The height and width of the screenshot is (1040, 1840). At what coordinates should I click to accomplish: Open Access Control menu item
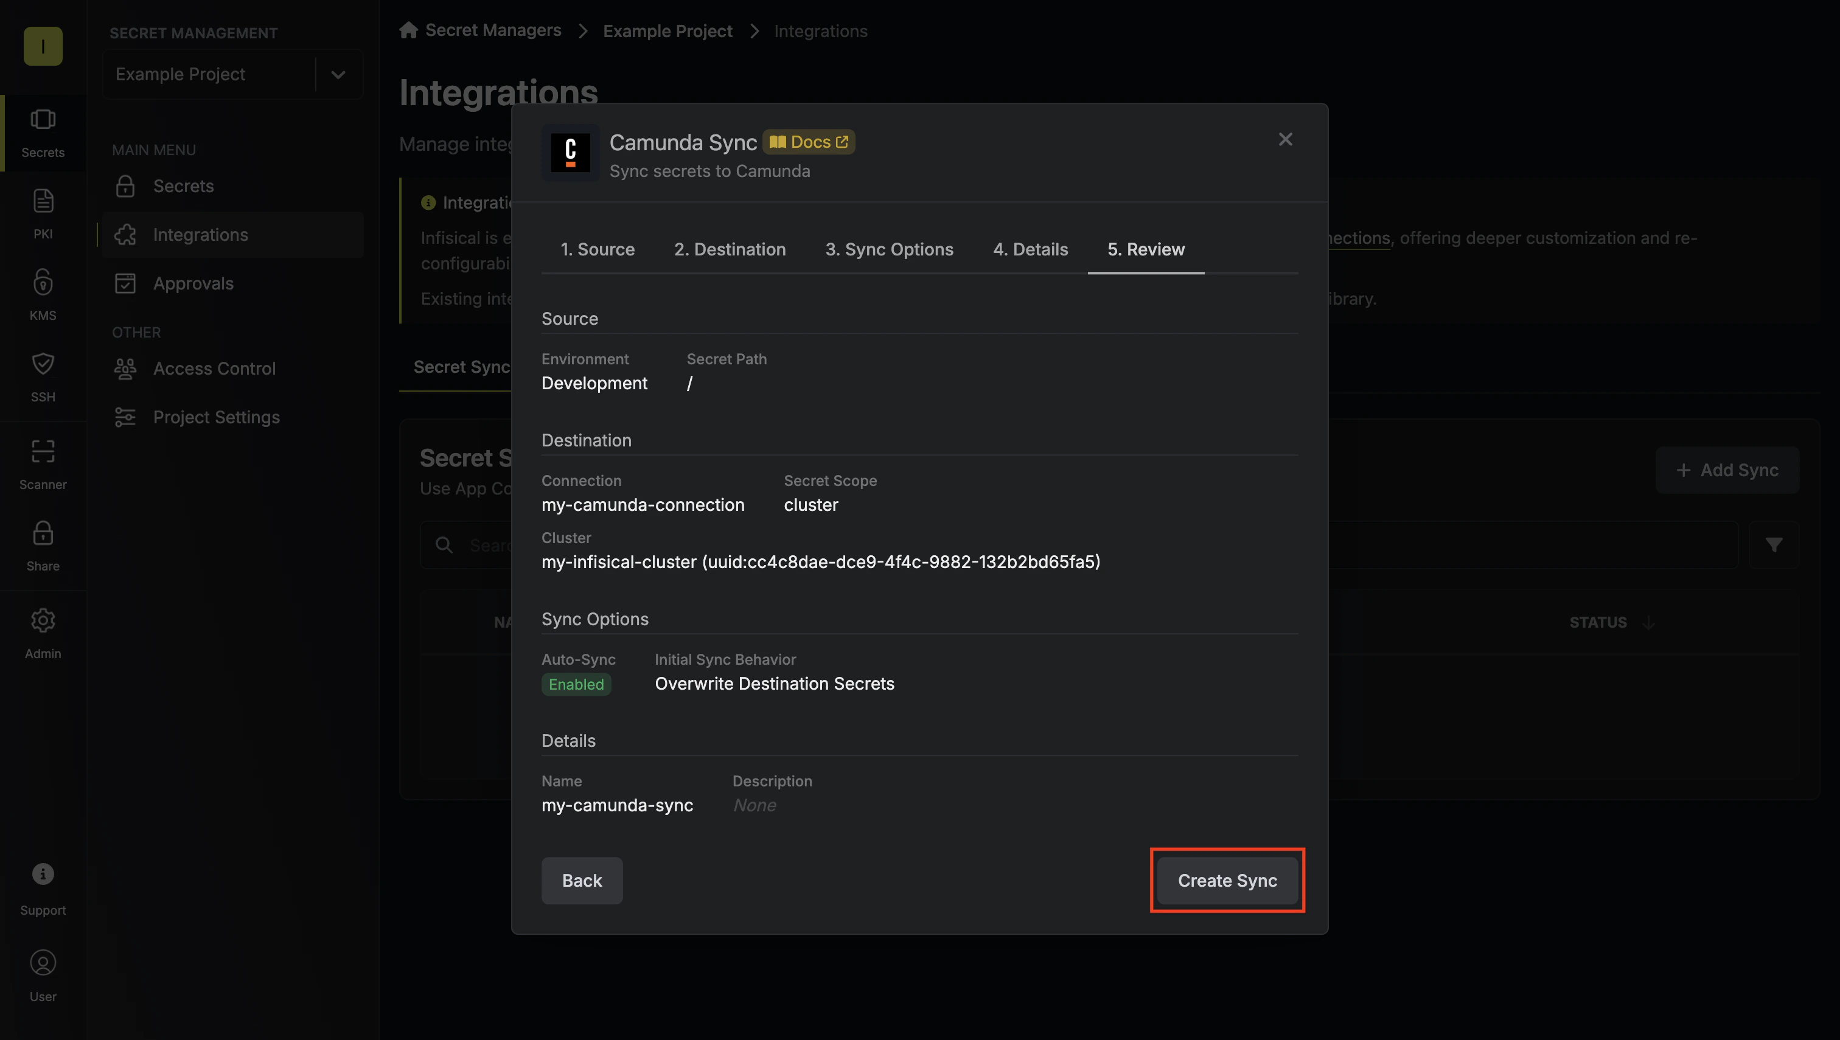pyautogui.click(x=233, y=369)
